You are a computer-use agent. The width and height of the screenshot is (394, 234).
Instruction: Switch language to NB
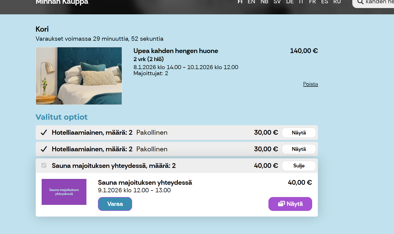[x=264, y=2]
